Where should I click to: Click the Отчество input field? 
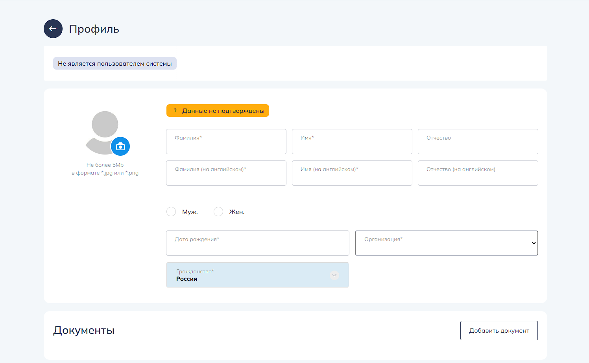[x=478, y=142]
